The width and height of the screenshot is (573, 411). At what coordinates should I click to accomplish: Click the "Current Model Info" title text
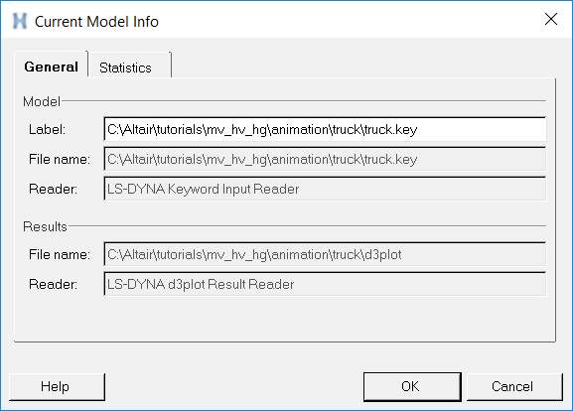click(x=96, y=22)
